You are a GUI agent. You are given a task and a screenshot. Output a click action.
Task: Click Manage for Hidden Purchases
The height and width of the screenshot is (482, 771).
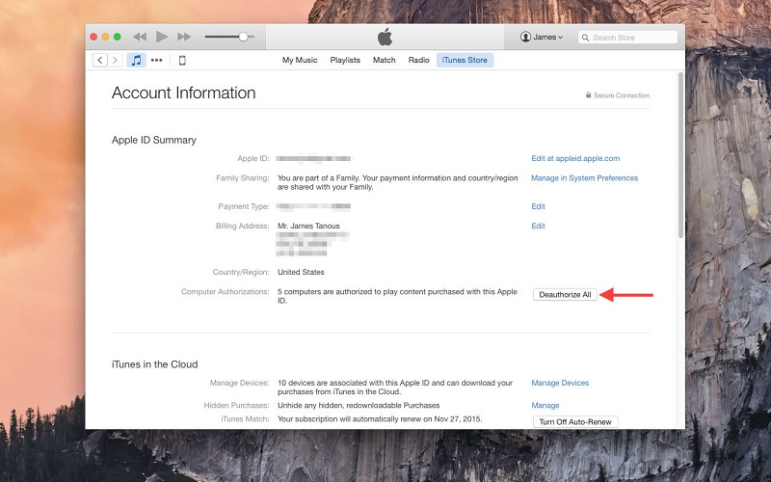[545, 405]
